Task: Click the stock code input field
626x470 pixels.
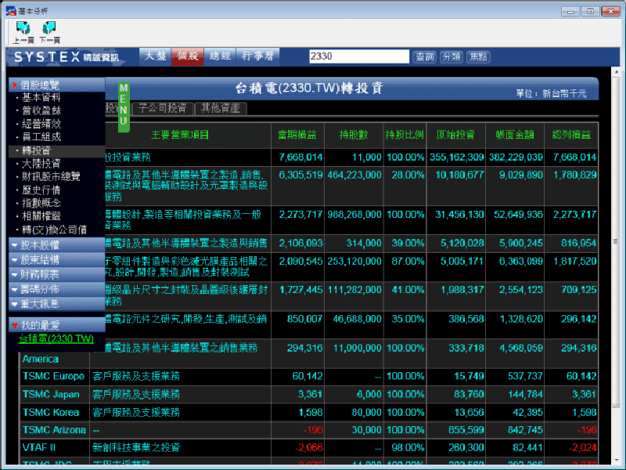Action: 358,56
